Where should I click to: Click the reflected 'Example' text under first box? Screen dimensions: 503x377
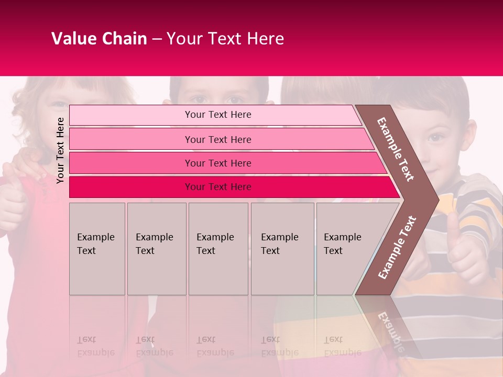pyautogui.click(x=96, y=353)
